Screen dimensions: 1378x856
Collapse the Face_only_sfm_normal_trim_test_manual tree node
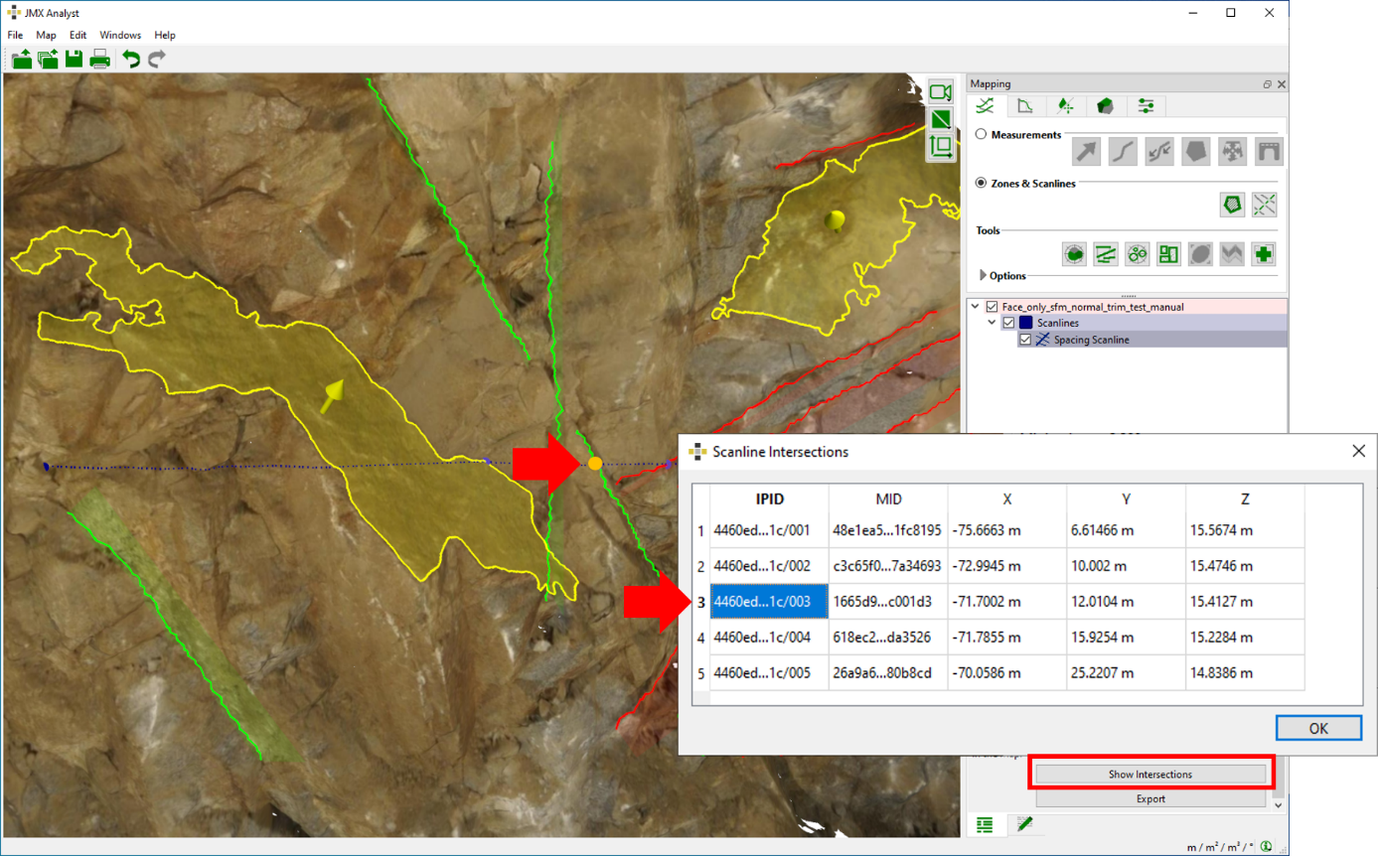pyautogui.click(x=977, y=307)
